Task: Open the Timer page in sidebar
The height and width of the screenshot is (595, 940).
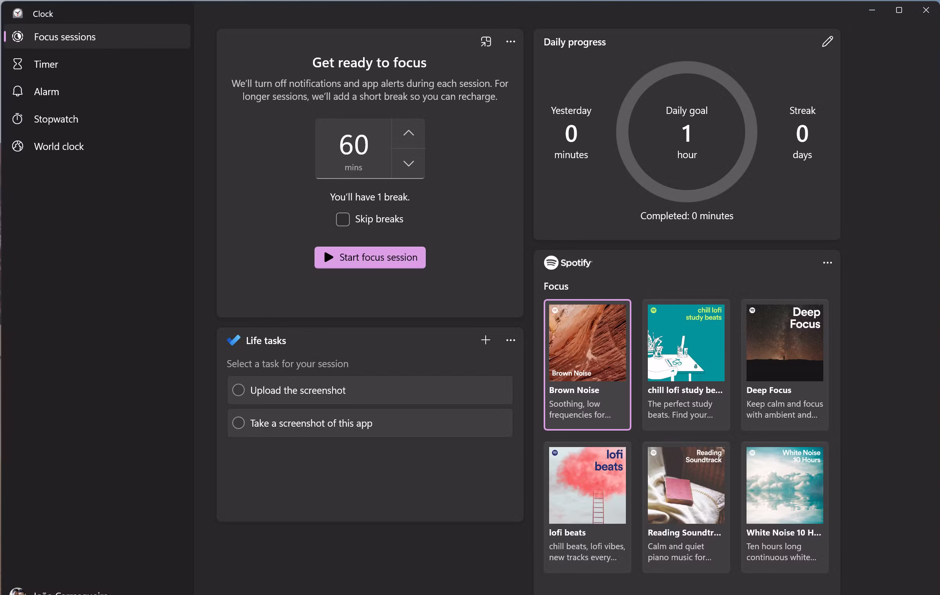Action: 46,64
